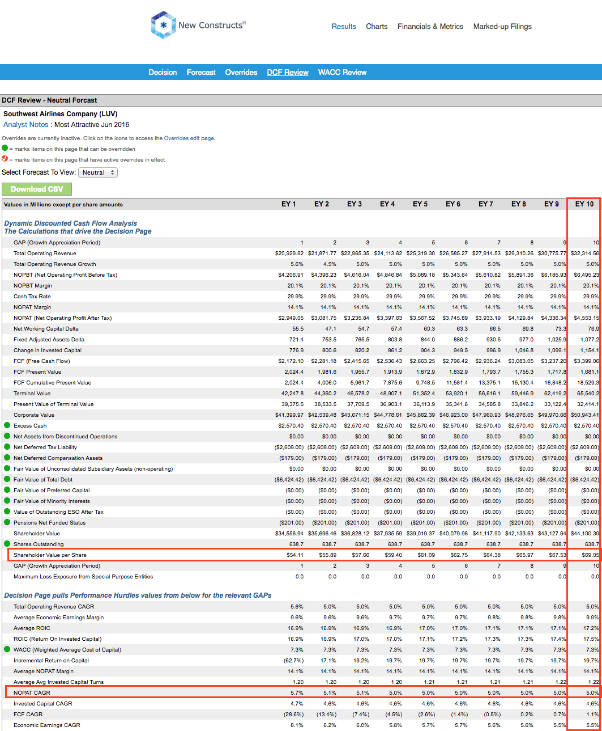Switch to the Overrides tab
Image resolution: width=602 pixels, height=731 pixels.
tap(241, 73)
